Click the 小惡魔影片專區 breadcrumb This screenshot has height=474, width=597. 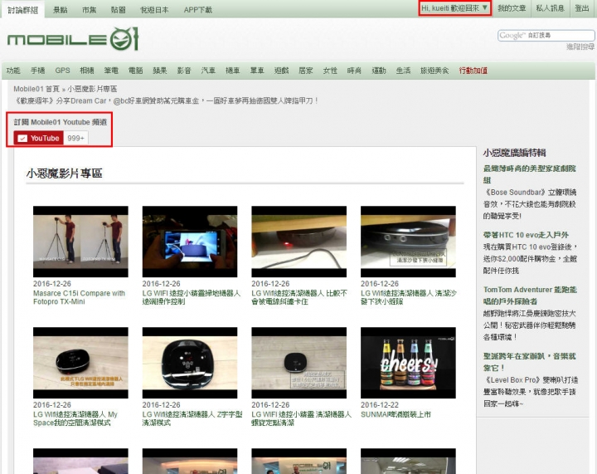[92, 89]
